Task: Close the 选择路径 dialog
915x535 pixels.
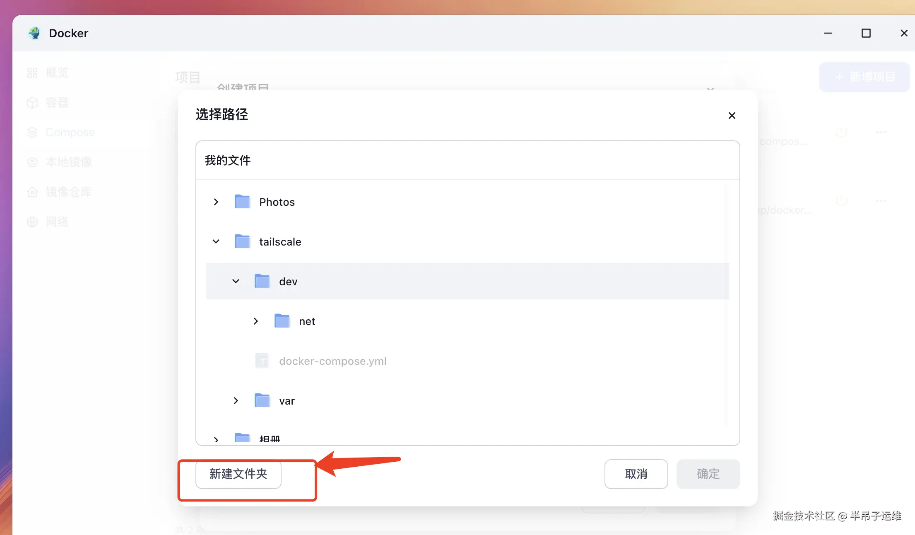Action: pyautogui.click(x=732, y=116)
